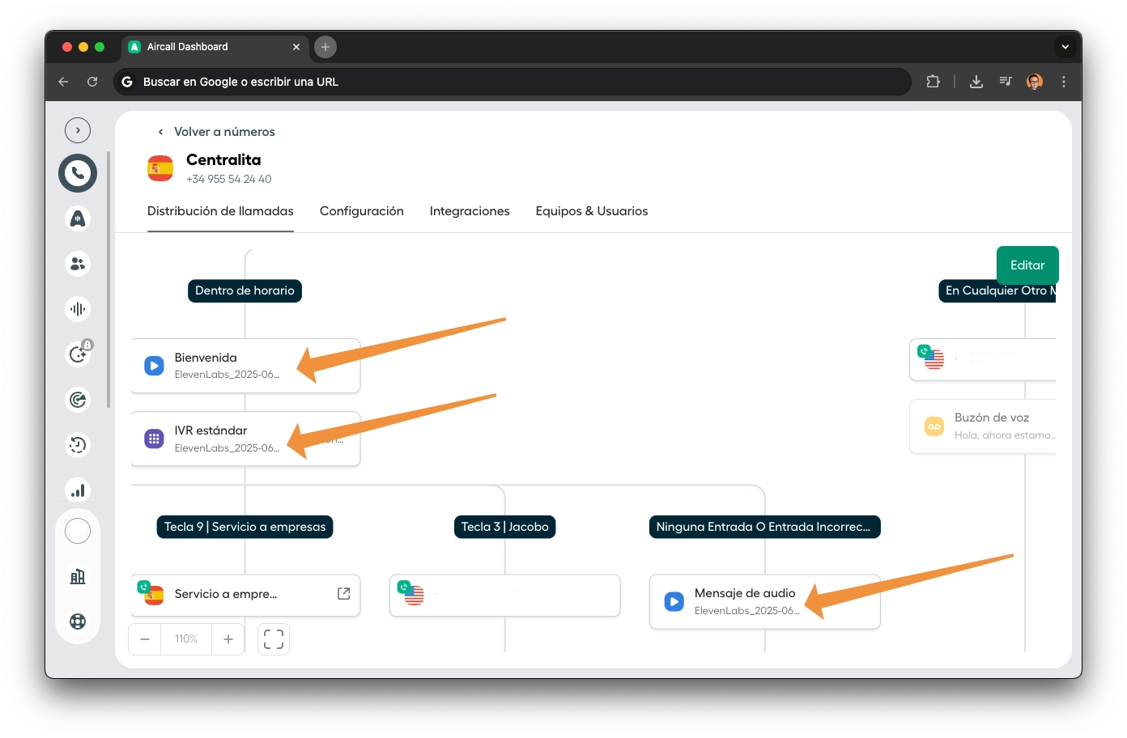Open the external link on Servicio a empresas card

pos(343,593)
